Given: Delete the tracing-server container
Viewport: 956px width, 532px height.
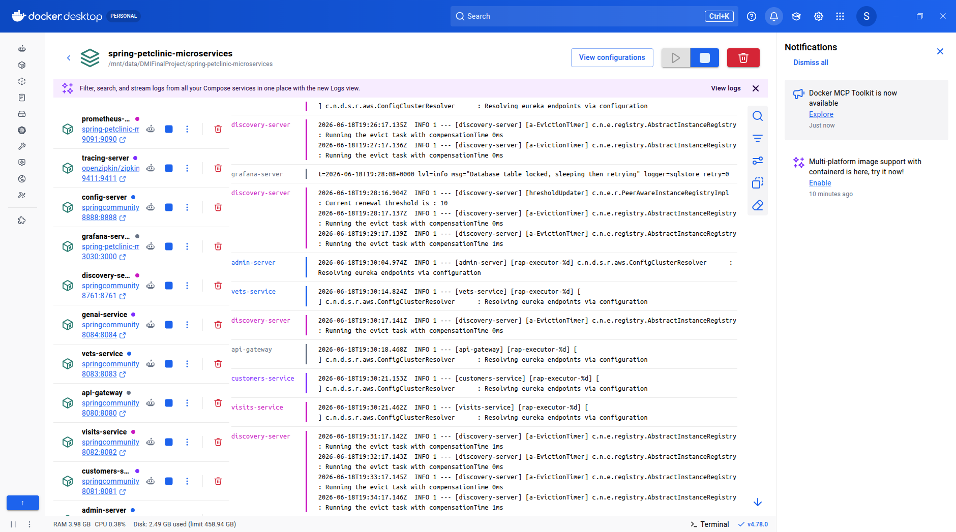Looking at the screenshot, I should point(218,168).
